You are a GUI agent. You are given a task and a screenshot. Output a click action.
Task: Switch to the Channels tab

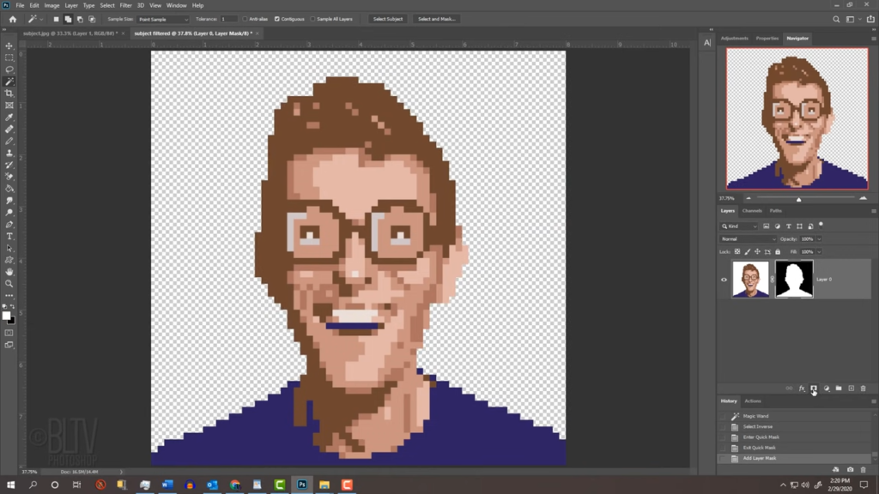tap(752, 211)
